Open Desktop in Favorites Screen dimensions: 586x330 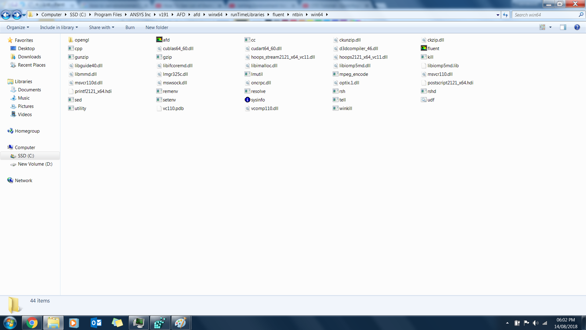26,48
